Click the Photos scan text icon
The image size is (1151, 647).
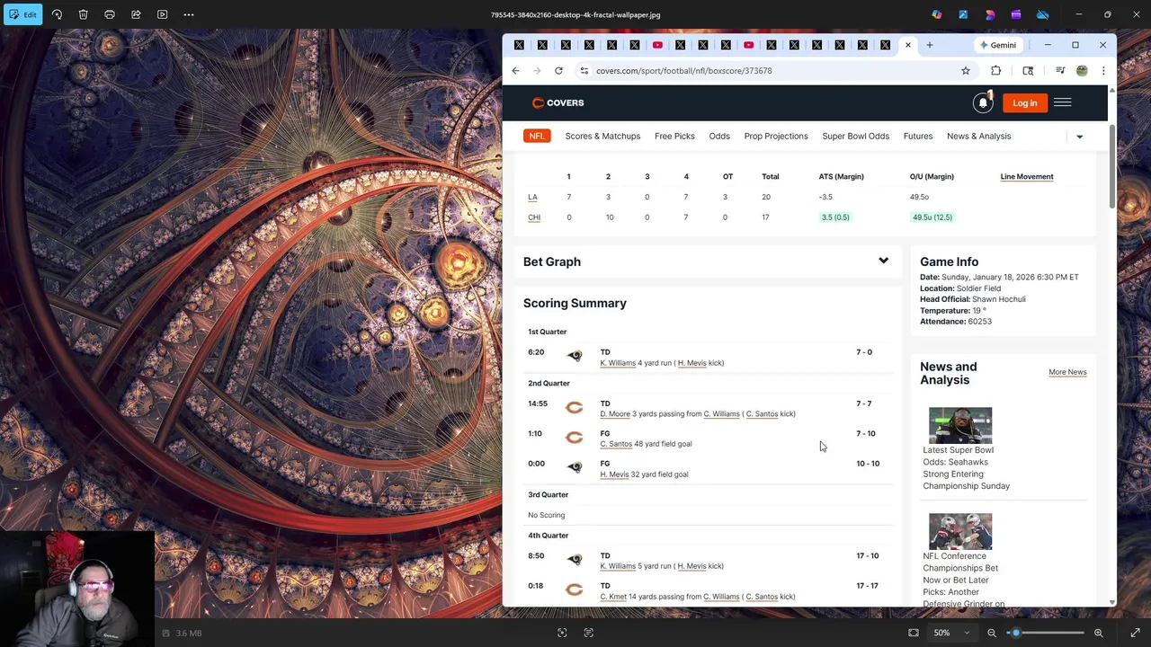[589, 633]
